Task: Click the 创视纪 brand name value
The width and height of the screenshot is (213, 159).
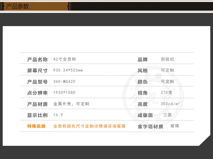Action: [167, 59]
